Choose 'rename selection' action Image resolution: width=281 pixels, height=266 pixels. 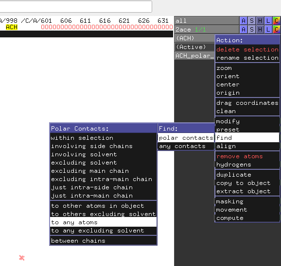tap(247, 58)
